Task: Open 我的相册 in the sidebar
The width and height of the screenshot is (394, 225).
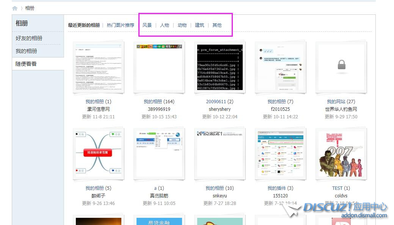Action: pos(26,51)
